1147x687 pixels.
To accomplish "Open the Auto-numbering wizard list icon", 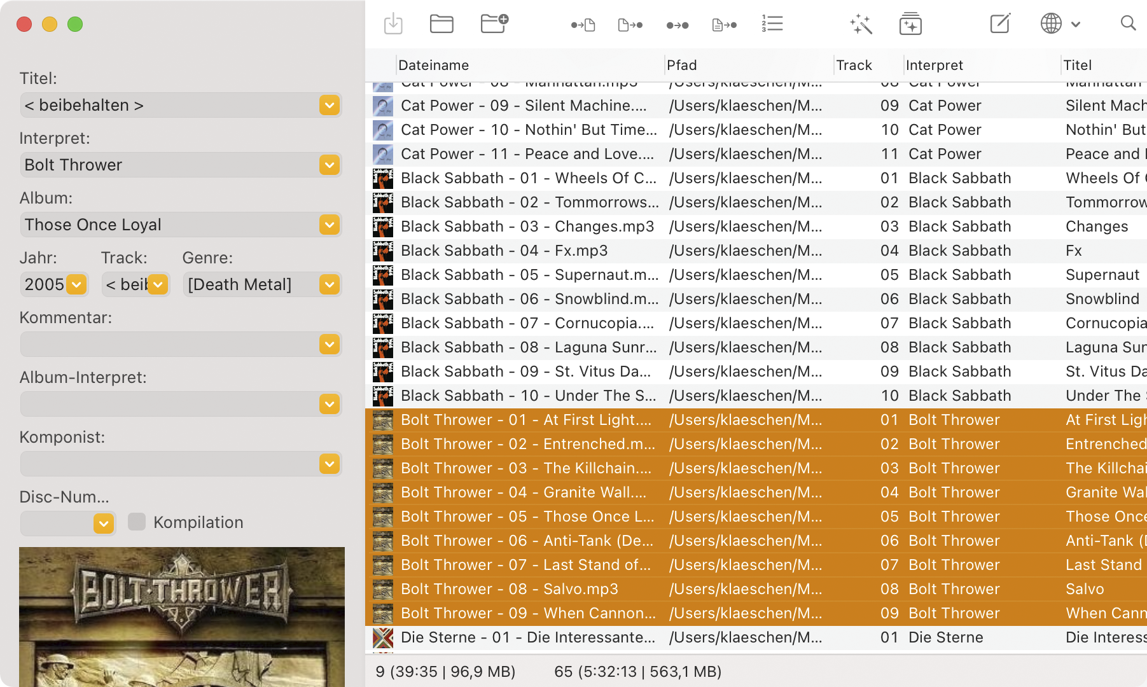I will pyautogui.click(x=772, y=24).
